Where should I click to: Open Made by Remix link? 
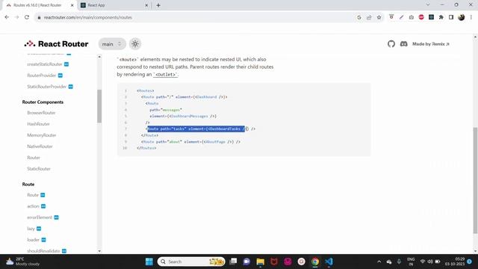pos(431,44)
